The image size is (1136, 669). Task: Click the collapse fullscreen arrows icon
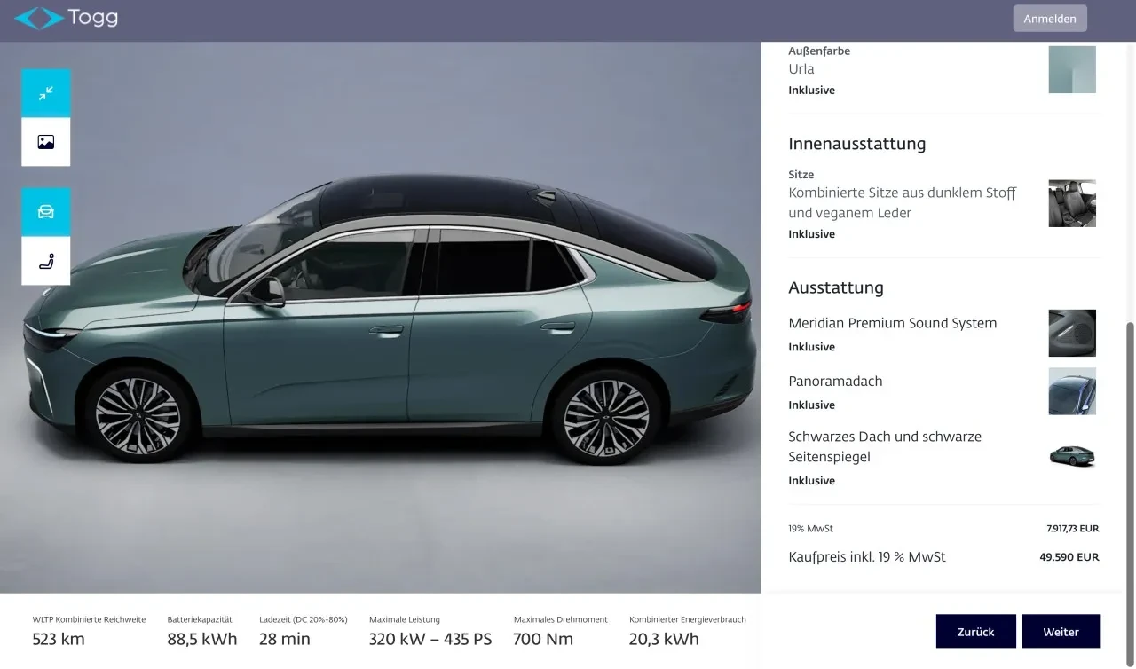pos(46,93)
